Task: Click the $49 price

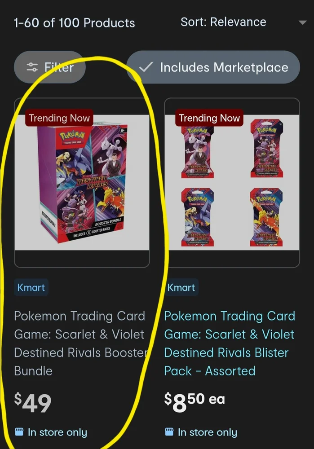Action: click(33, 402)
